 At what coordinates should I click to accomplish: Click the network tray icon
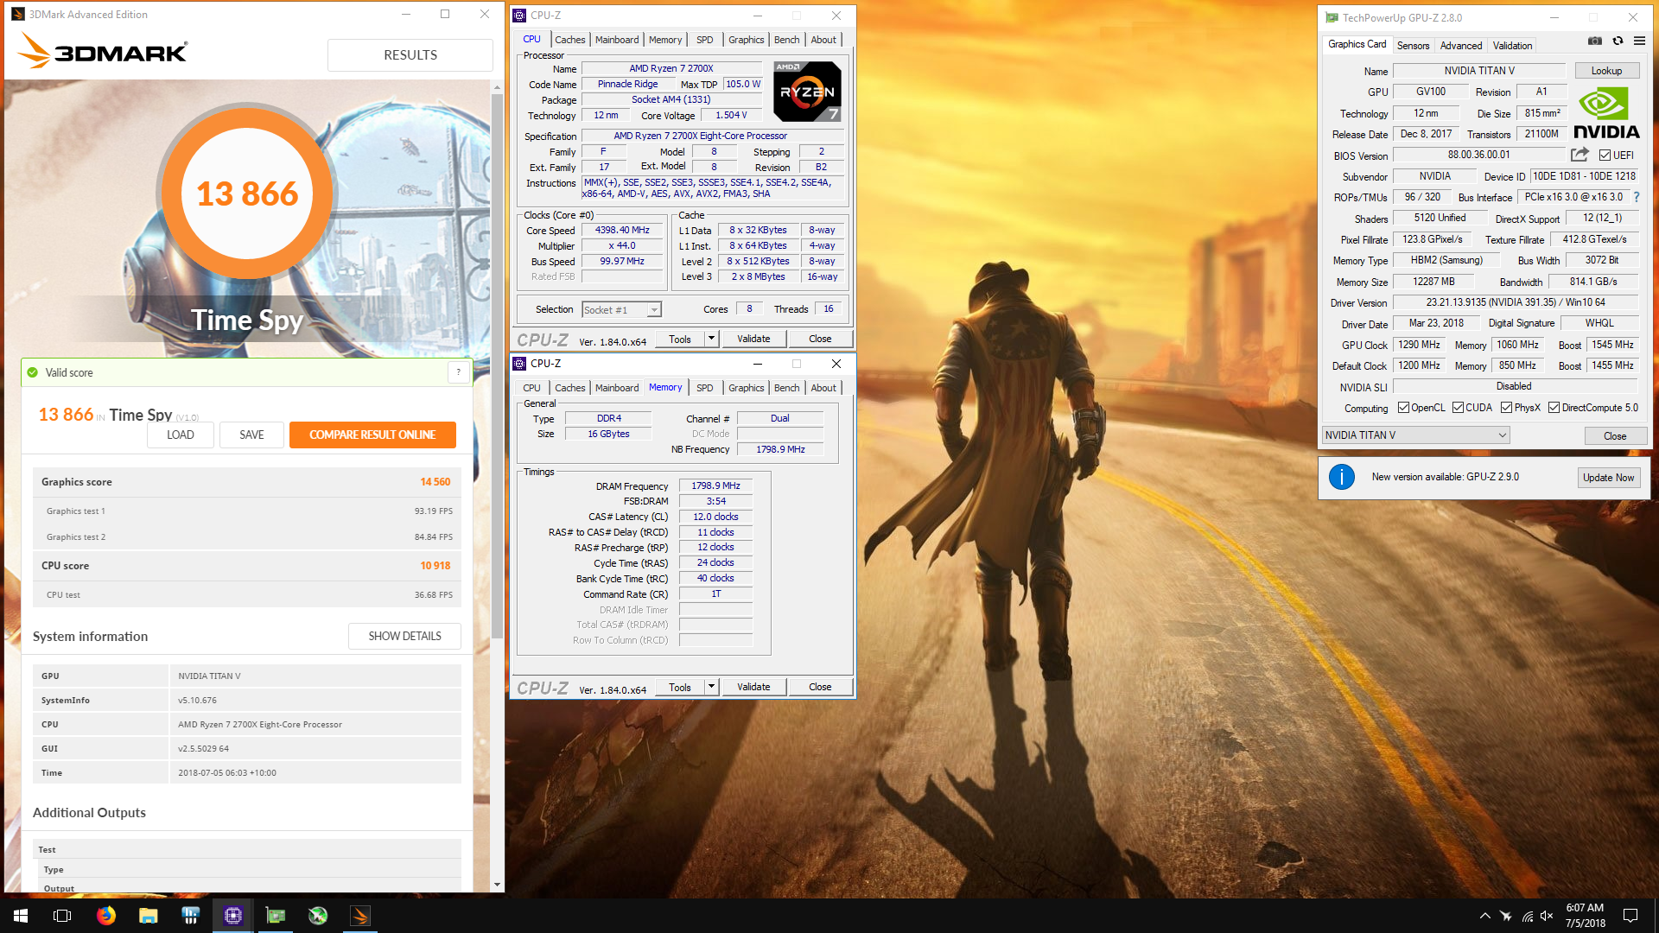[1527, 916]
